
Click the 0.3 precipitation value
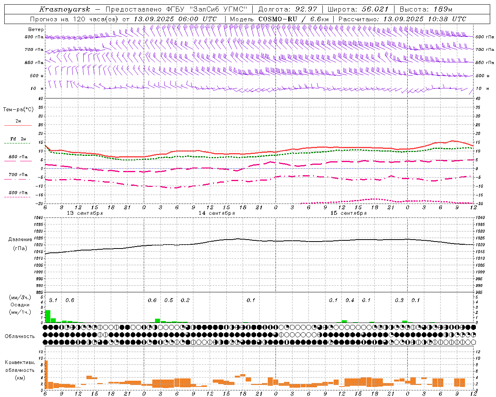(x=399, y=300)
